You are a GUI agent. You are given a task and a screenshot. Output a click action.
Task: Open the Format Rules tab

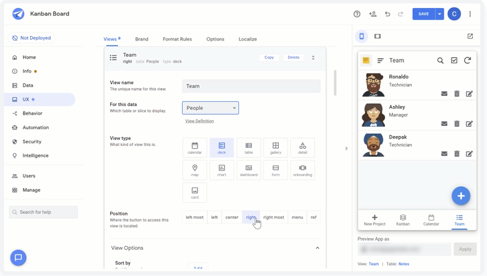point(177,39)
